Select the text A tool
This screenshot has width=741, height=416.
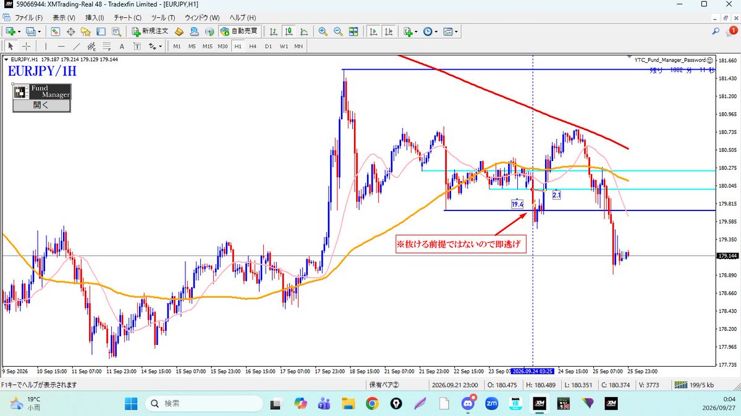(122, 46)
